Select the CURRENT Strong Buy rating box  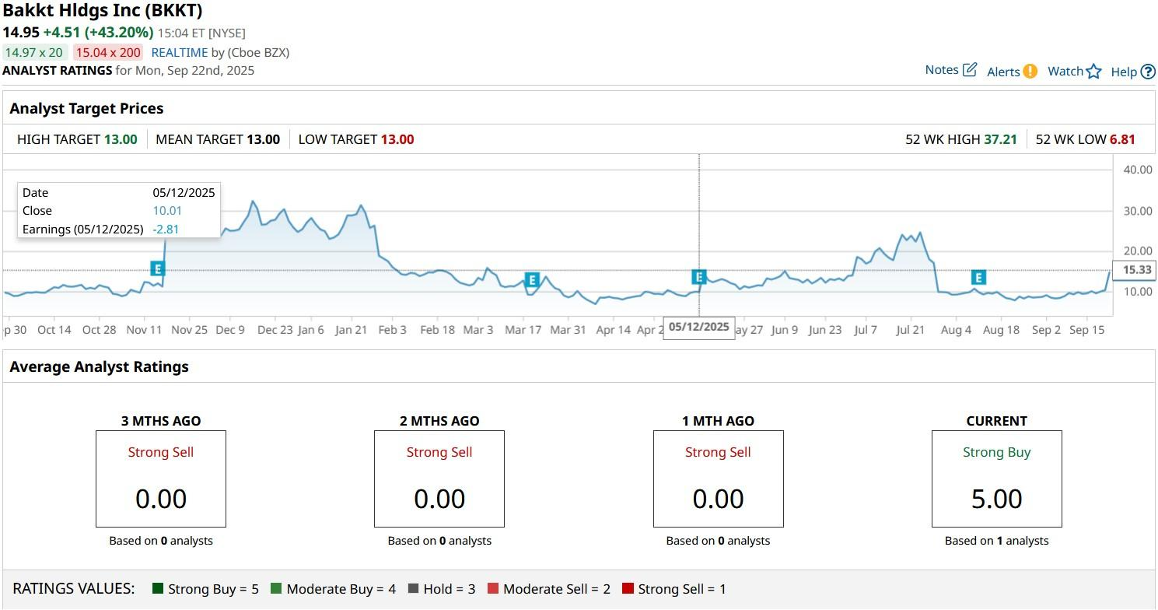coord(996,479)
